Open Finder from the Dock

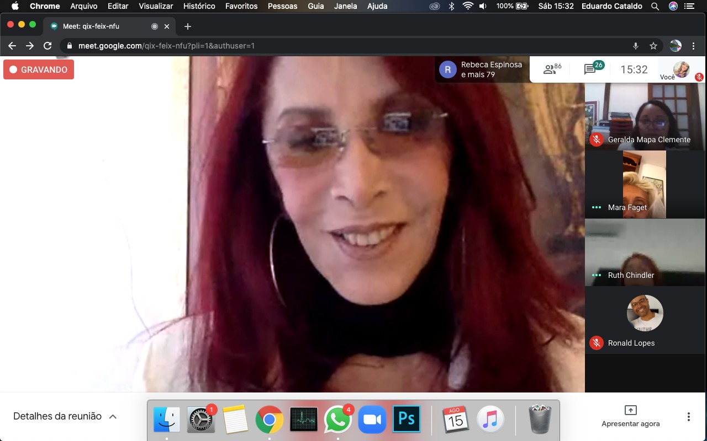(x=167, y=420)
